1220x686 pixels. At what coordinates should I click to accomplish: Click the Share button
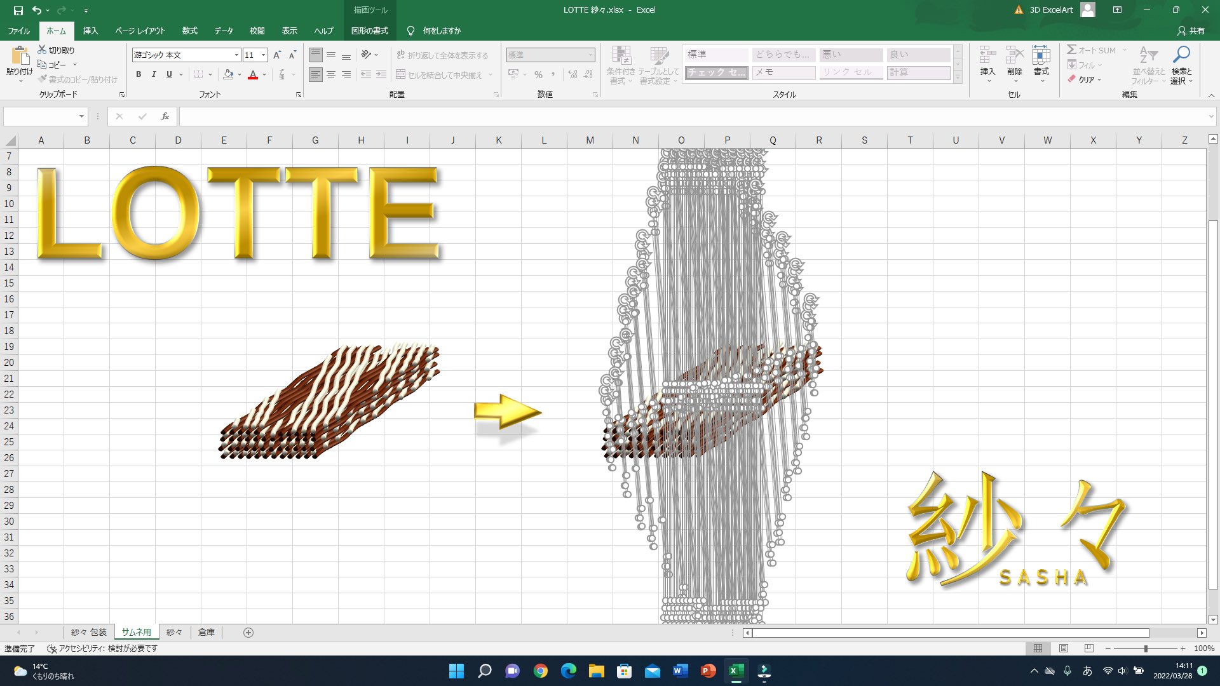[x=1191, y=30]
